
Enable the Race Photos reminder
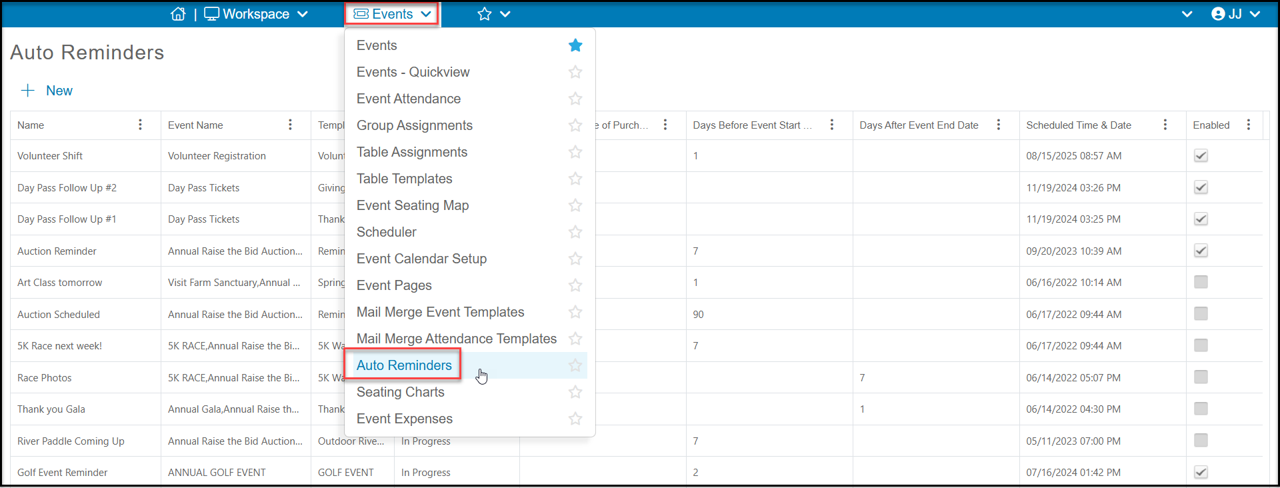point(1201,377)
